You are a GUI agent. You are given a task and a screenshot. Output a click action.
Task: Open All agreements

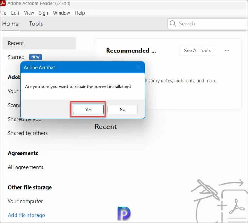tap(25, 167)
